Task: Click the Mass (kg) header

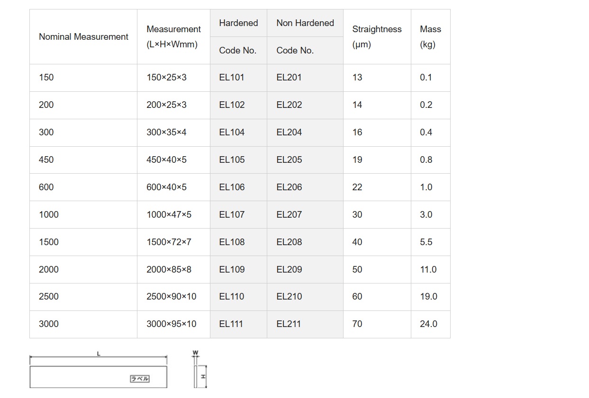Action: pos(430,37)
